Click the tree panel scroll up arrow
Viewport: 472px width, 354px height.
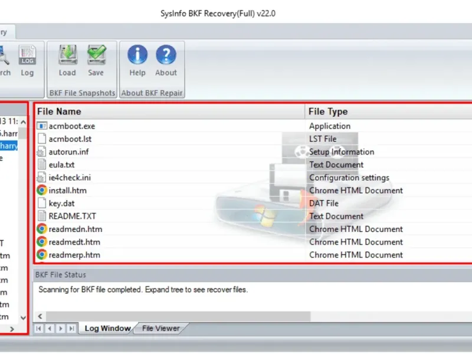[23, 122]
